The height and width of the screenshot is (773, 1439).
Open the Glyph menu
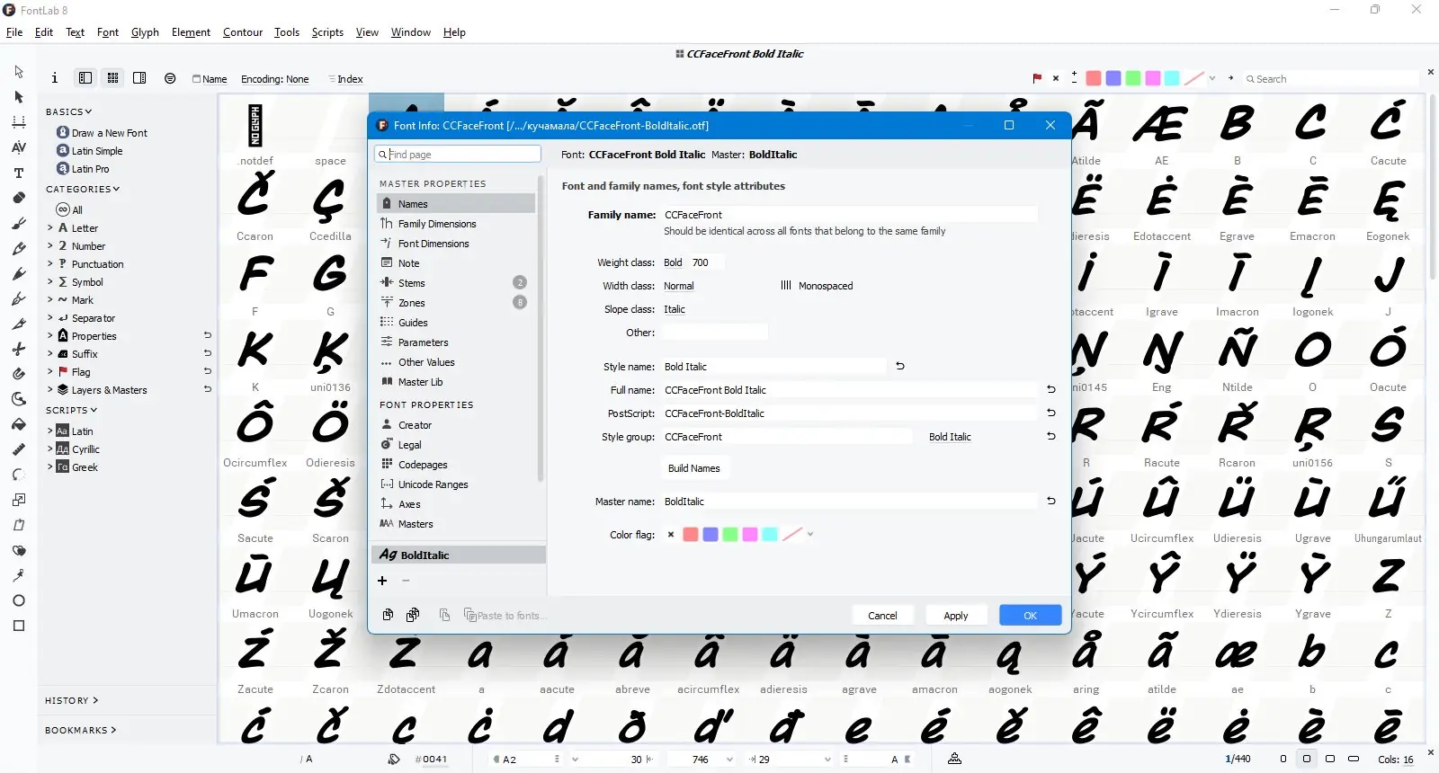tap(145, 32)
